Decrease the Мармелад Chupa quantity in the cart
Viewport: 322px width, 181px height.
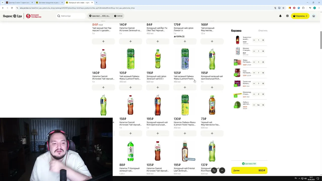(x=254, y=94)
